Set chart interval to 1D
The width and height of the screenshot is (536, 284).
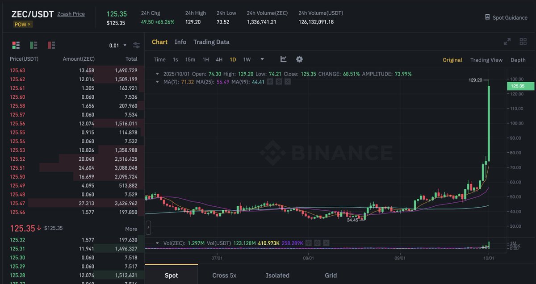[x=233, y=59]
